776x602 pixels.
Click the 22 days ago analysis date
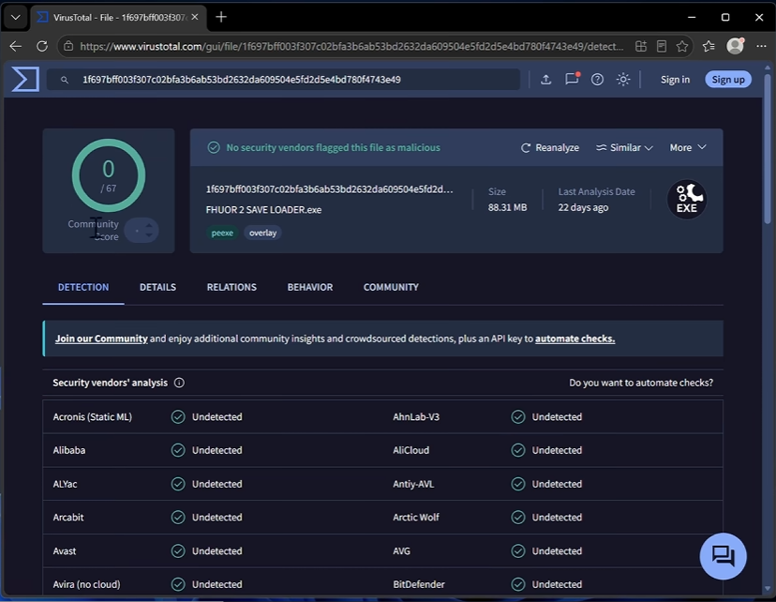point(583,207)
